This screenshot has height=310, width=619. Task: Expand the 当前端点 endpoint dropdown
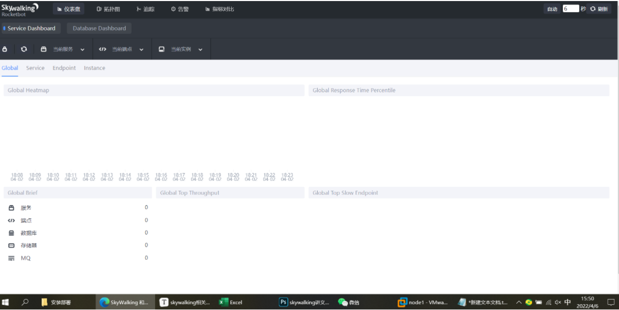[x=122, y=49]
